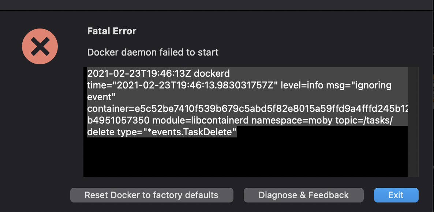Open Diagnose & Feedback
This screenshot has width=434, height=212.
point(303,195)
